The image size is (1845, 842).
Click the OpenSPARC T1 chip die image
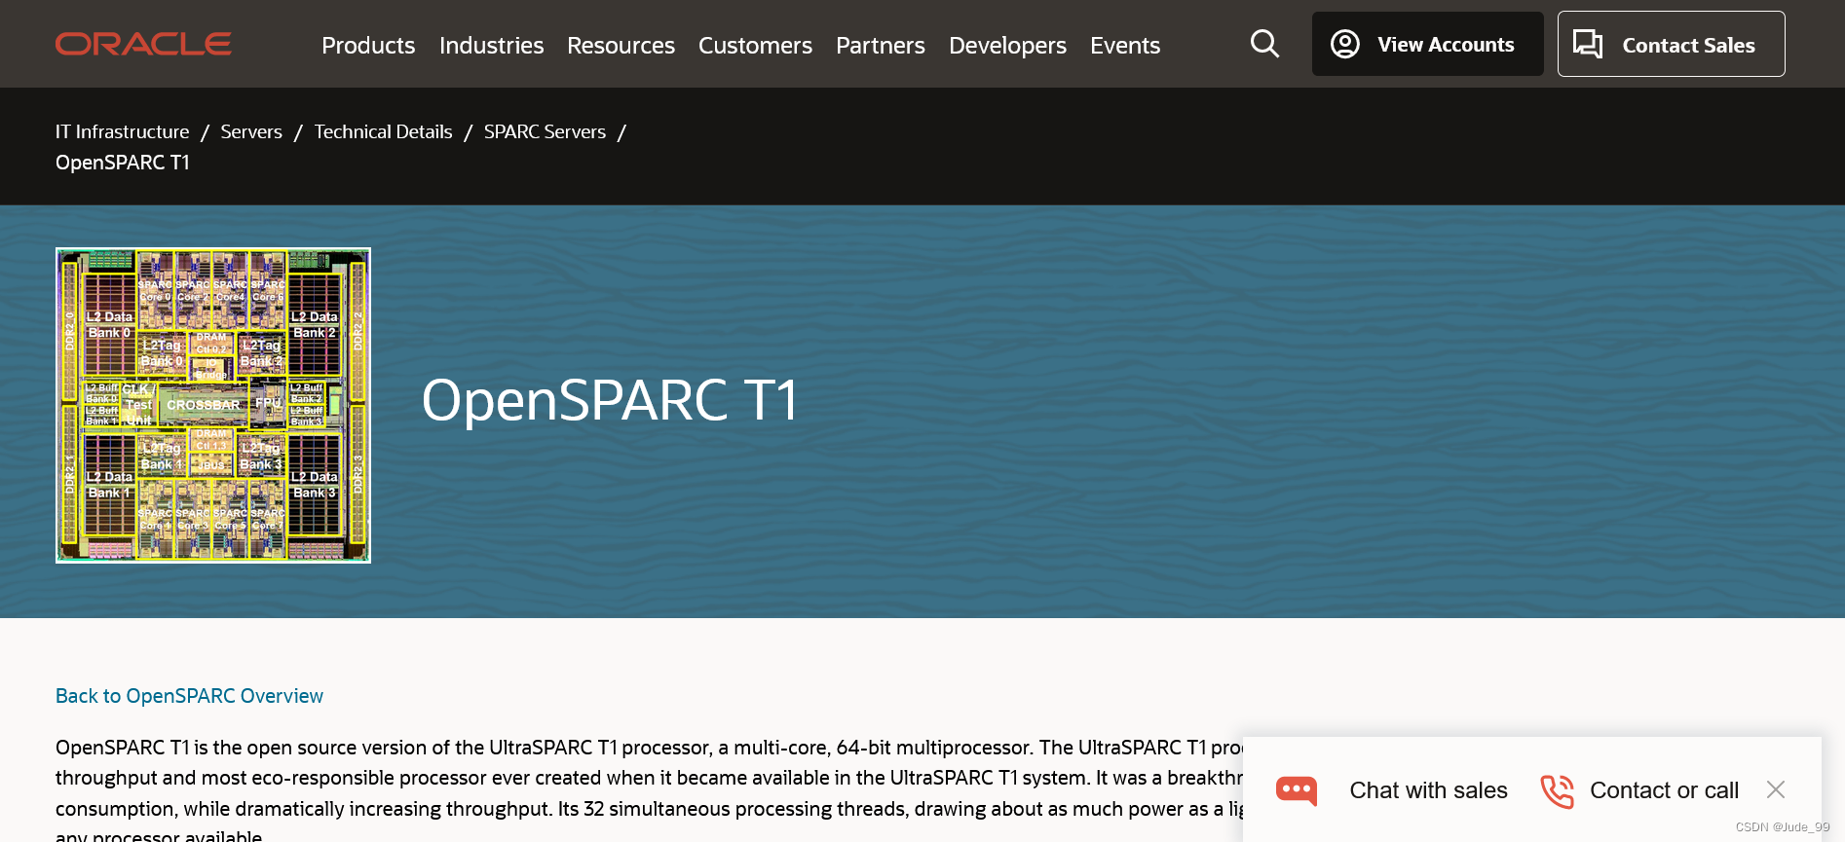pyautogui.click(x=213, y=405)
